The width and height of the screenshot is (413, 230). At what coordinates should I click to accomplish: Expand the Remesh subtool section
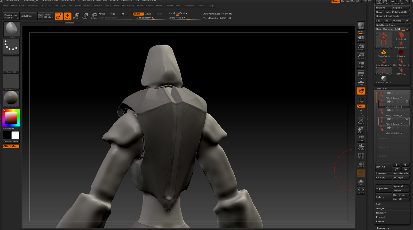(x=381, y=213)
